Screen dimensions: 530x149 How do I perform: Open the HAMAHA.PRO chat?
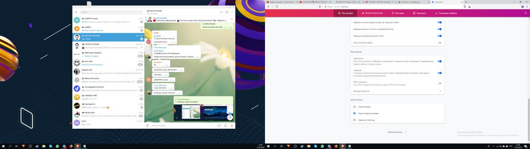(108, 97)
